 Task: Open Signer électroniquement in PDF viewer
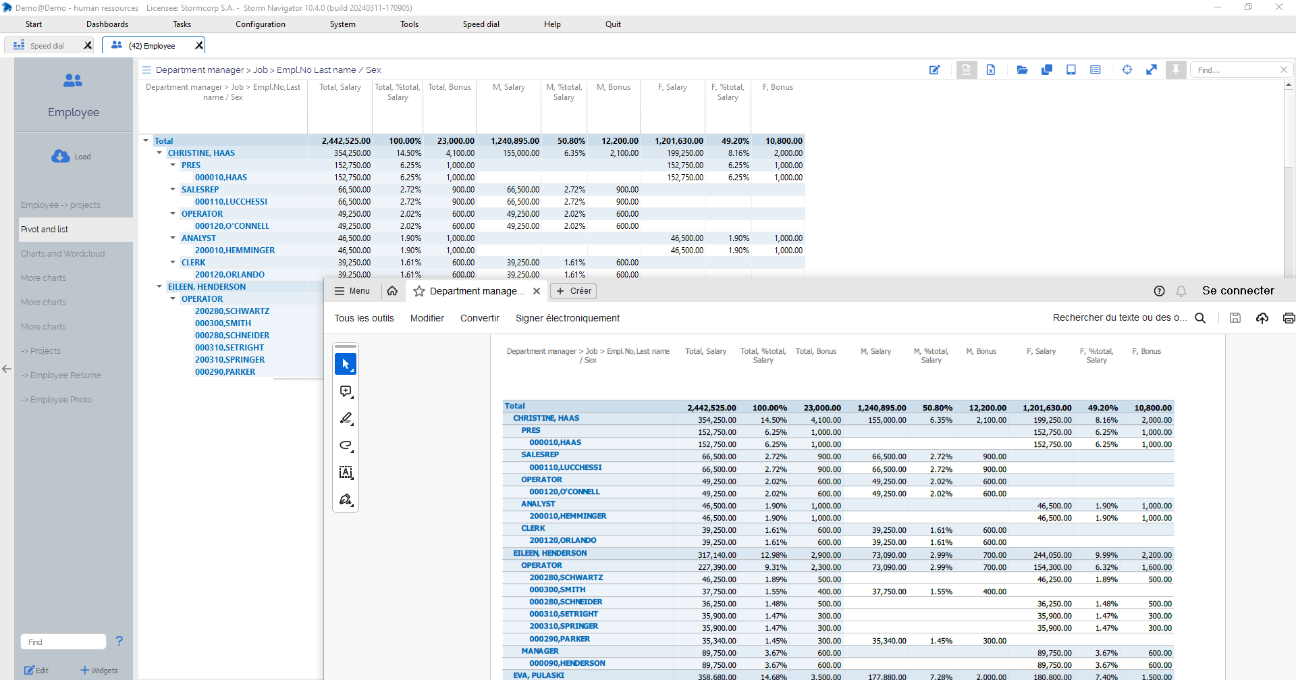pos(567,318)
